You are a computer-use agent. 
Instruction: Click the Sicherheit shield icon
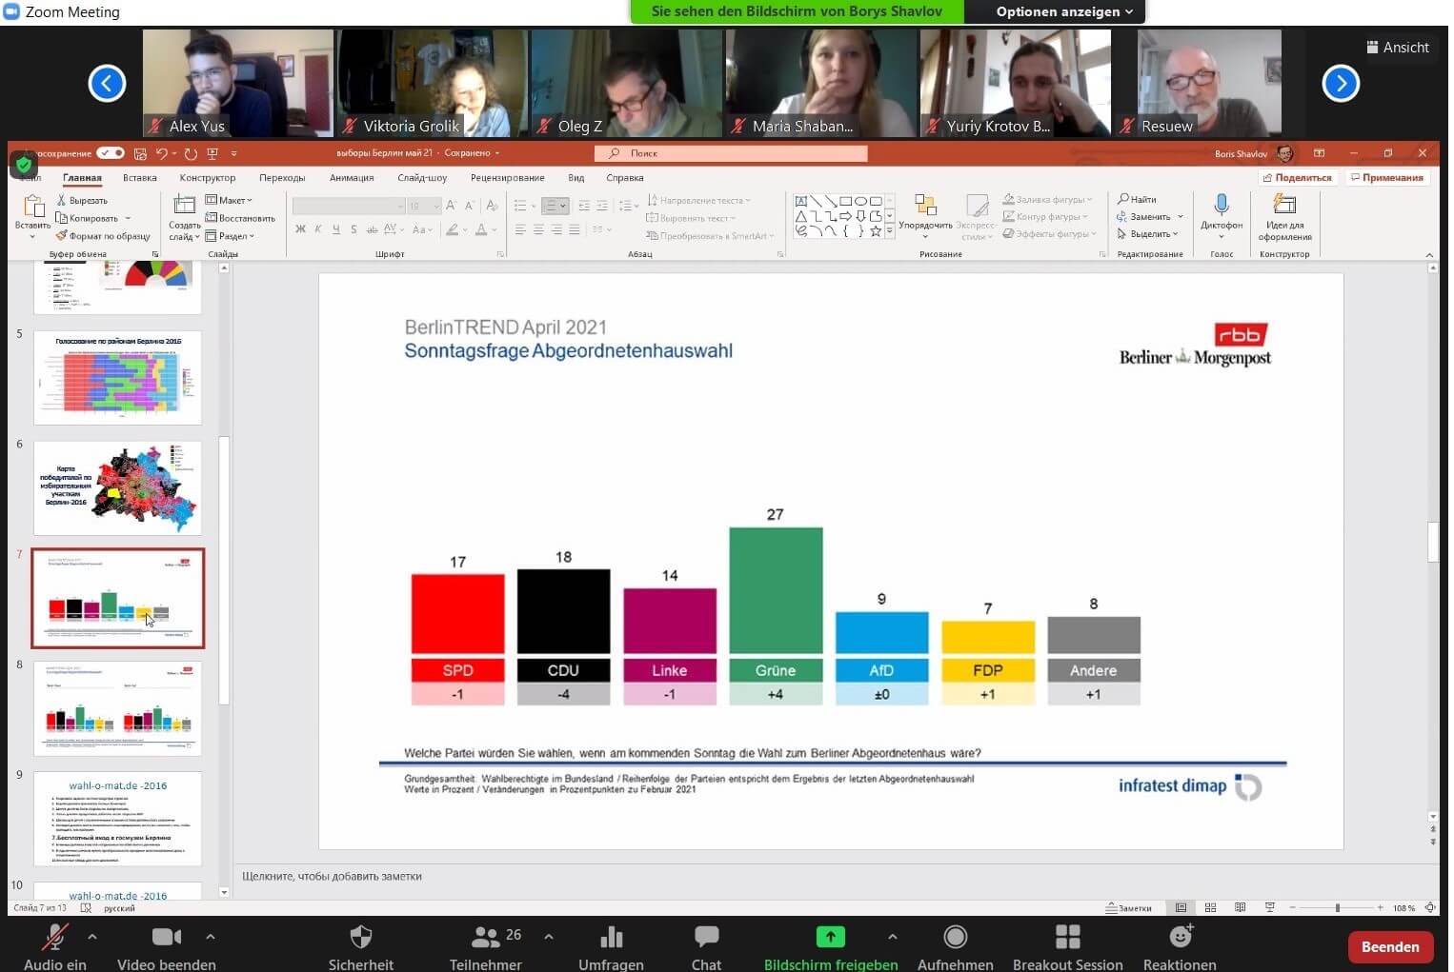click(x=360, y=938)
